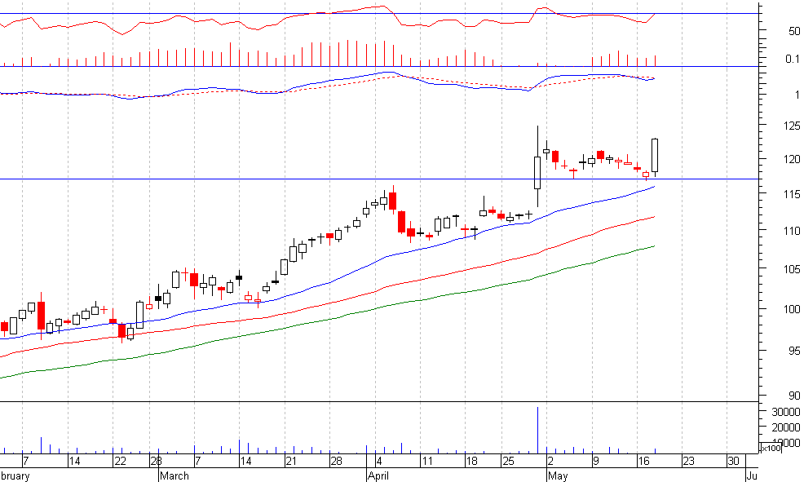Select the 9 date label
Image resolution: width=804 pixels, height=482 pixels.
pyautogui.click(x=596, y=461)
